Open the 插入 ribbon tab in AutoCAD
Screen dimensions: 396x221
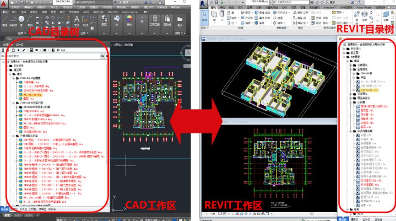(x=14, y=12)
